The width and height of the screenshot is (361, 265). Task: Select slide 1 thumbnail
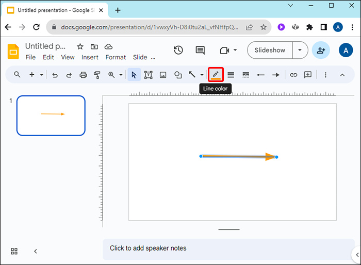51,115
